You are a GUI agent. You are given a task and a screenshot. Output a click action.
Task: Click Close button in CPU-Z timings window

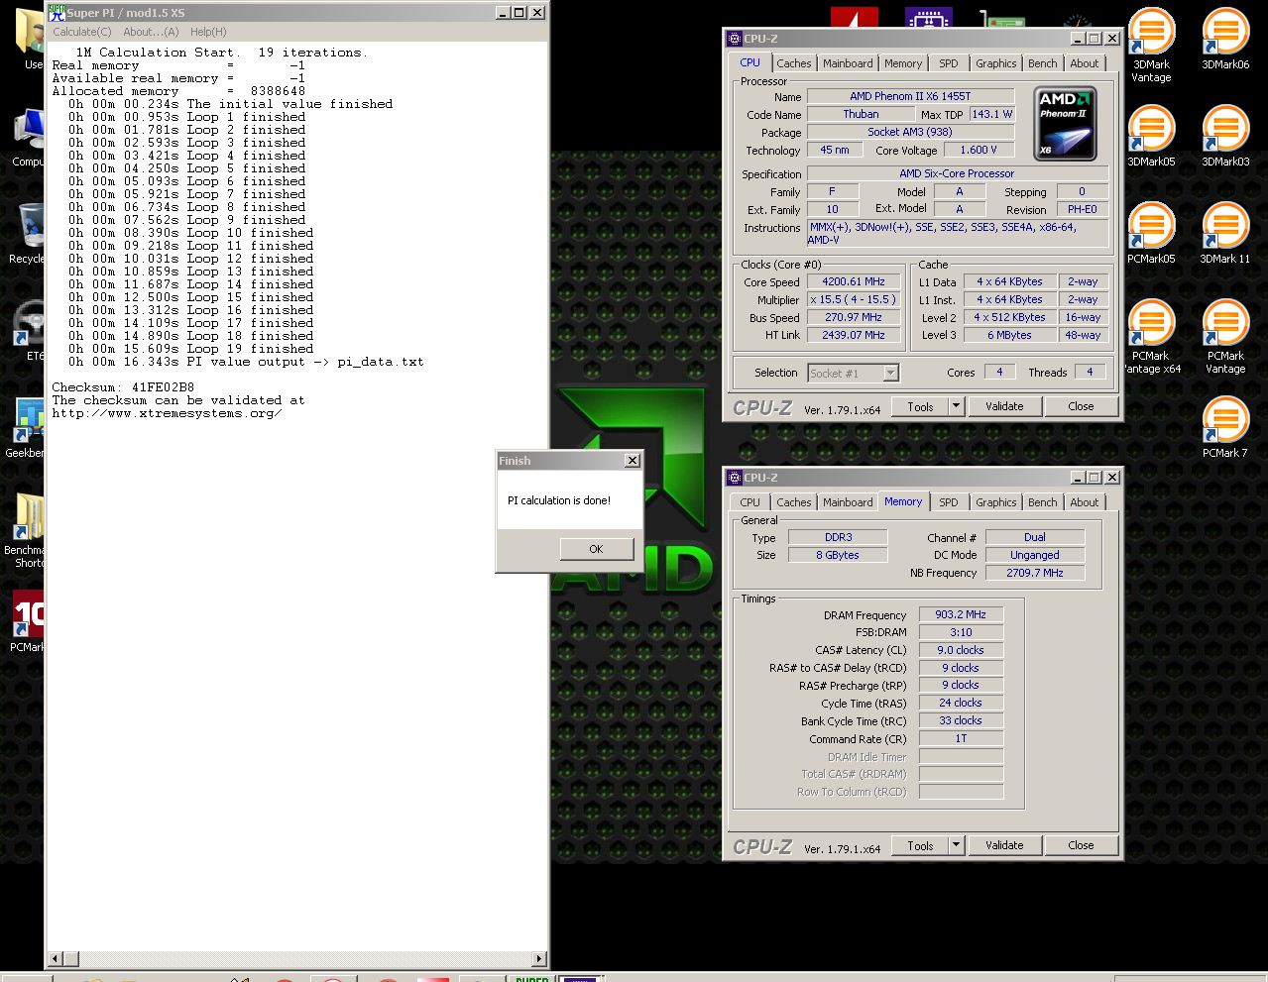[1081, 845]
